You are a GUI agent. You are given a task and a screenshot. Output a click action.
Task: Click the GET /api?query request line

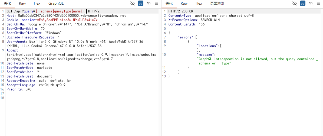(x=53, y=11)
